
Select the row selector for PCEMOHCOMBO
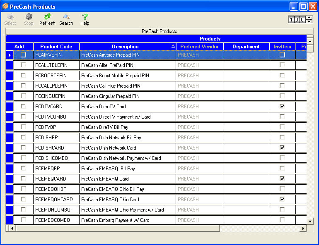coord(10,210)
